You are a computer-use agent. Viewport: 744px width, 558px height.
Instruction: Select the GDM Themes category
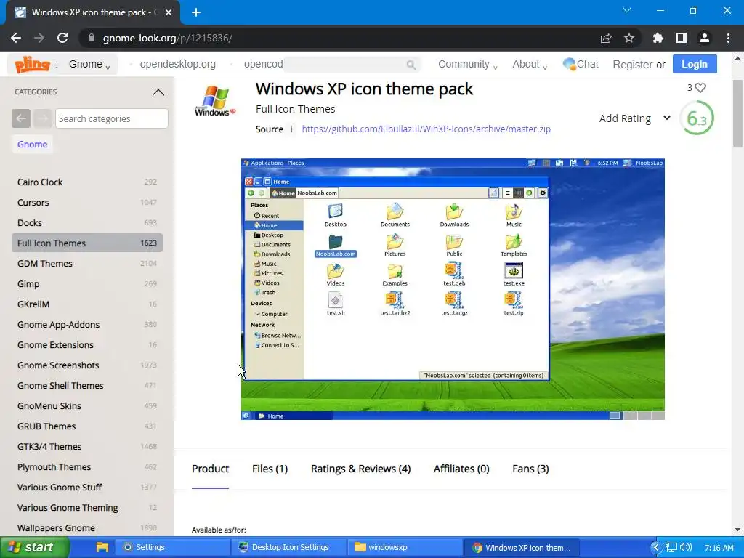[x=87, y=263]
